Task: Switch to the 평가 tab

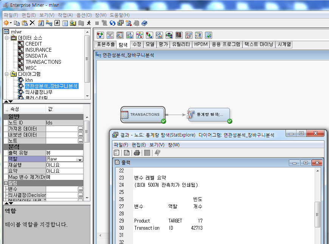Action: point(163,45)
